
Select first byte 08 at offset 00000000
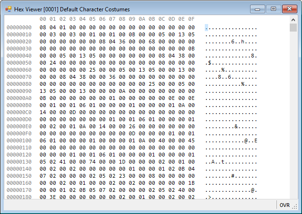[x=43, y=27]
